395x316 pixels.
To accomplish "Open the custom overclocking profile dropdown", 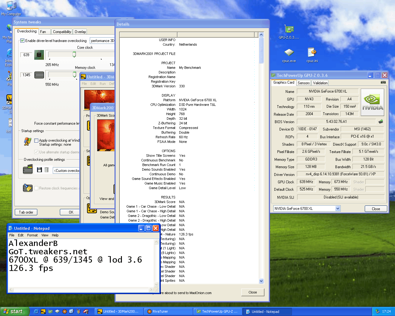I will click(x=67, y=171).
